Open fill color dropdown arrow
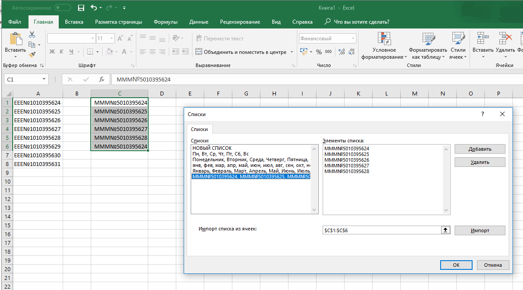523x290 pixels. pos(117,52)
